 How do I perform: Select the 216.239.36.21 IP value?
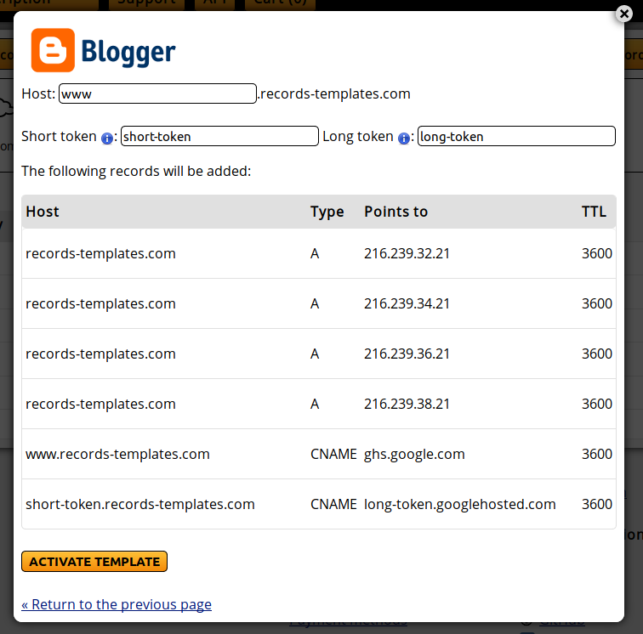point(407,354)
